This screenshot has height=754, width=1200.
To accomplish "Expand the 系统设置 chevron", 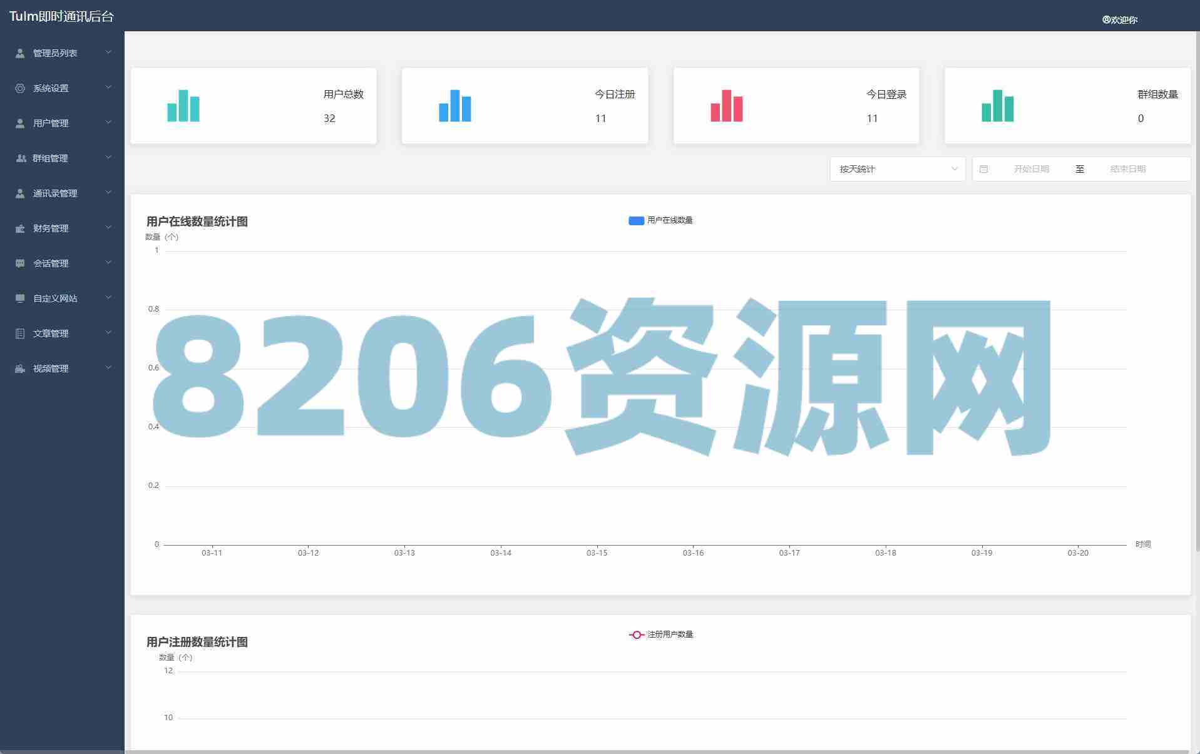I will point(108,87).
